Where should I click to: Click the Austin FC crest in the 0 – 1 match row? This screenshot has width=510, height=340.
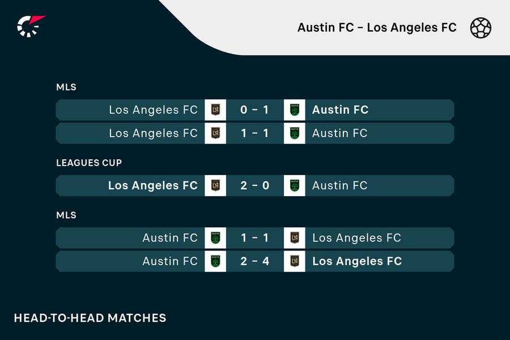[295, 110]
